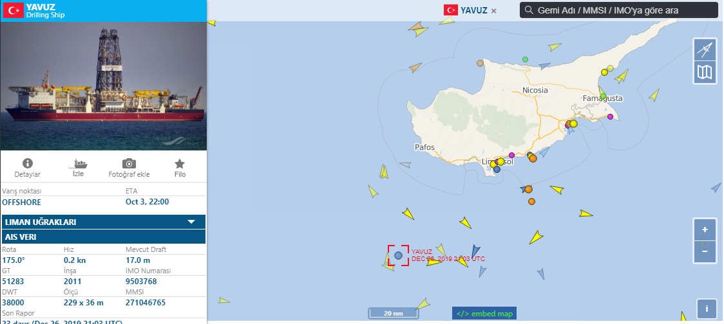Click the info button on map
724x324 pixels.
coord(707,309)
